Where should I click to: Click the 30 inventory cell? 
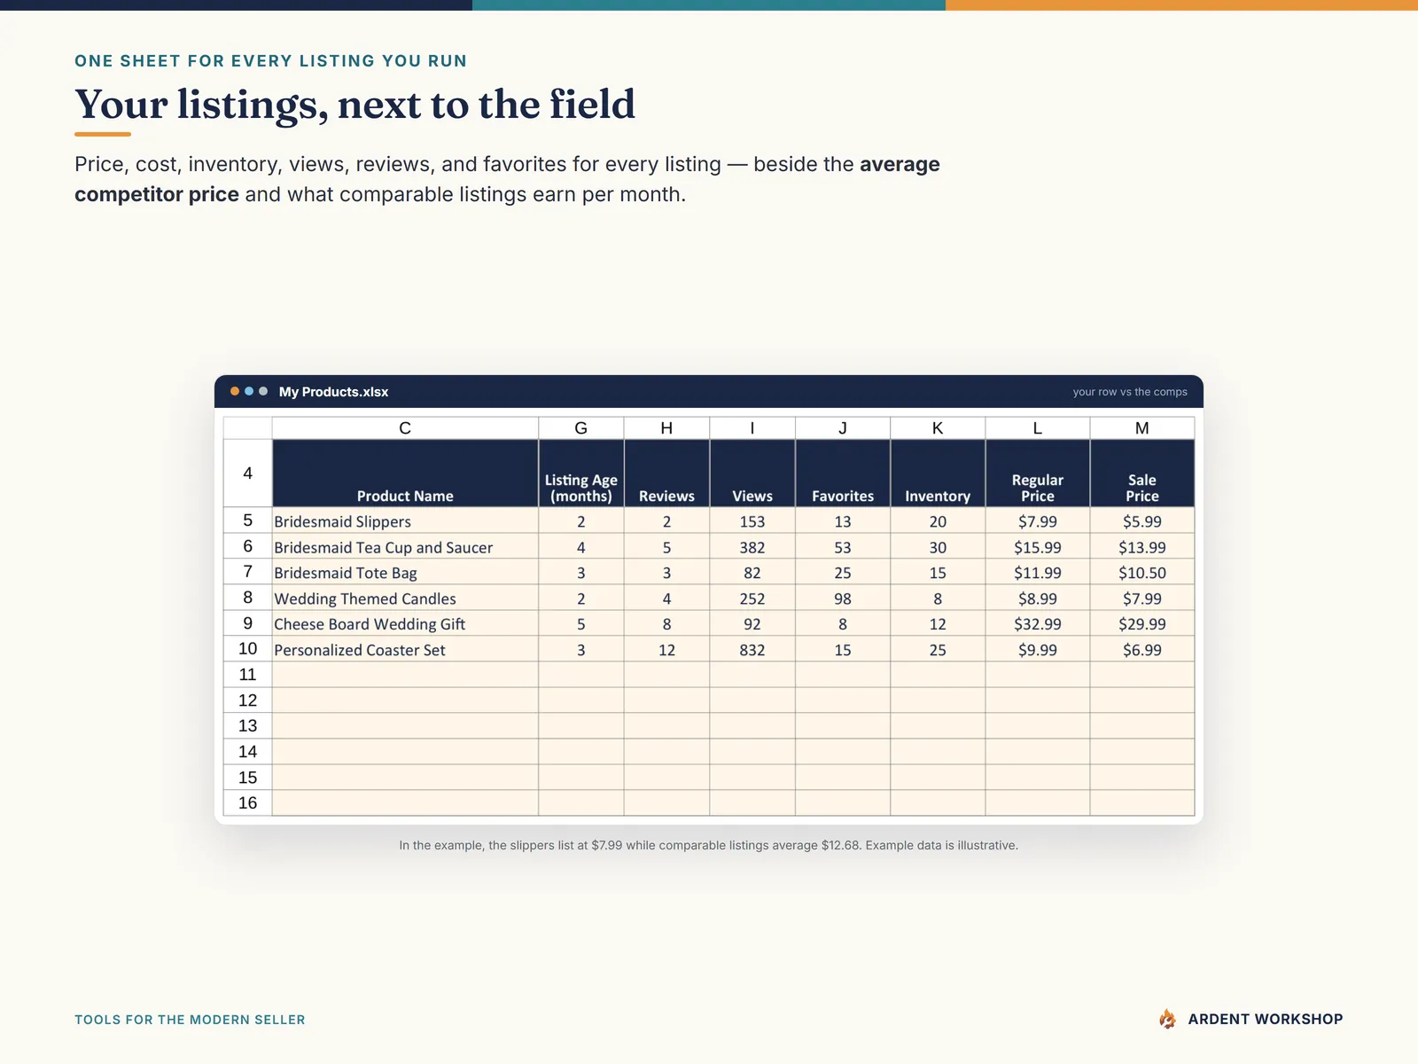(x=938, y=547)
